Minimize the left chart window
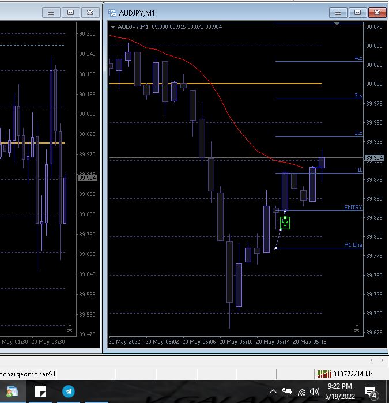 [51, 13]
